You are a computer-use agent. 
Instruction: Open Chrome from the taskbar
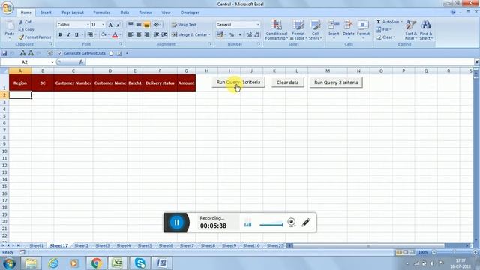(x=97, y=263)
